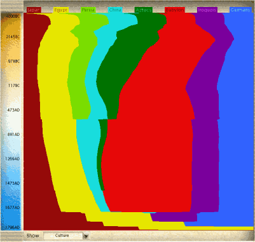Image resolution: width=255 pixels, height=242 pixels.
Task: Select the 1269AD timeline label
Action: click(x=12, y=159)
